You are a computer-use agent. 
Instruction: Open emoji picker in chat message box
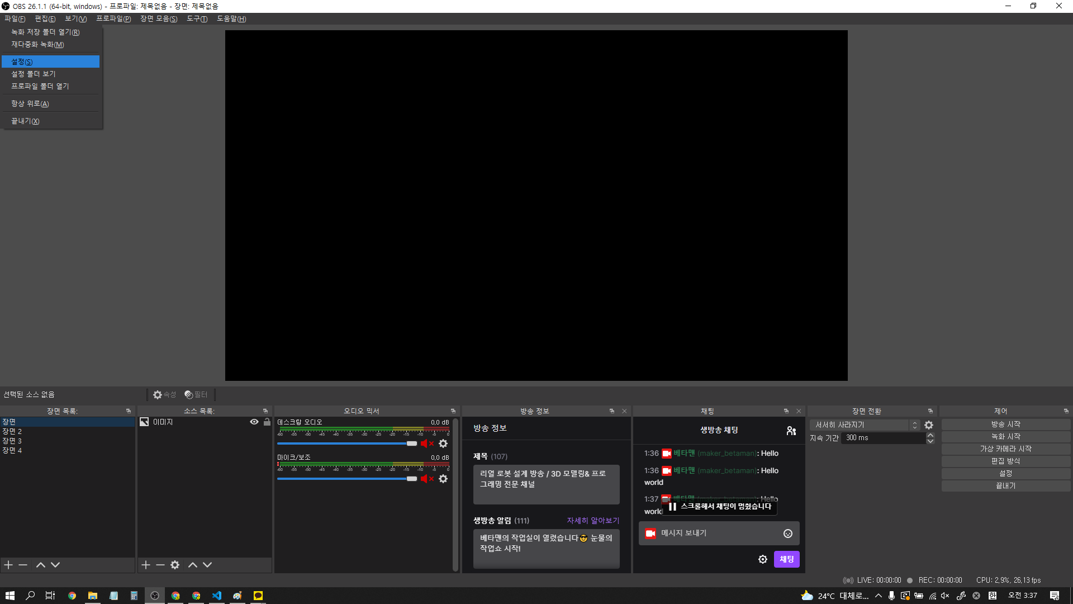[x=788, y=534]
